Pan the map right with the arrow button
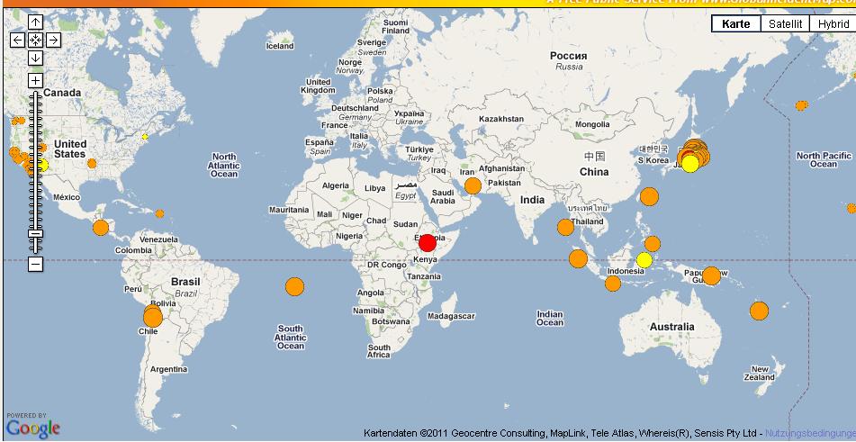This screenshot has width=856, height=442. 53,40
